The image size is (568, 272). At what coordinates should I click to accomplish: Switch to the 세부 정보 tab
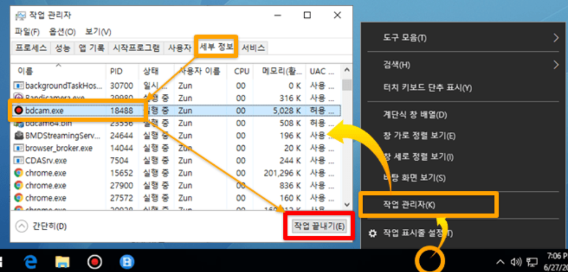point(216,47)
